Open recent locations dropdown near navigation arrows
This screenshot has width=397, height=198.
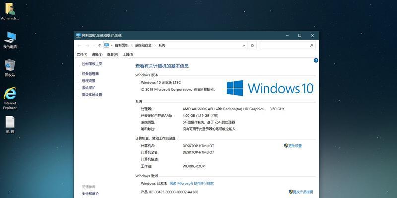(x=94, y=45)
